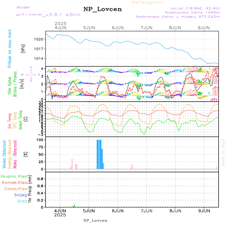Click the Ukupna Kisa legend entry
The image size is (228, 228).
[x=14, y=176]
